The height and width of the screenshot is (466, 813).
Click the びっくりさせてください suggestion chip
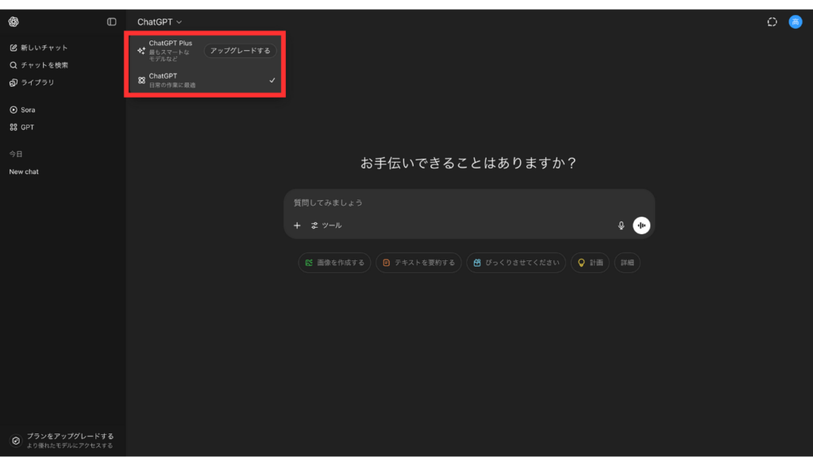coord(516,263)
